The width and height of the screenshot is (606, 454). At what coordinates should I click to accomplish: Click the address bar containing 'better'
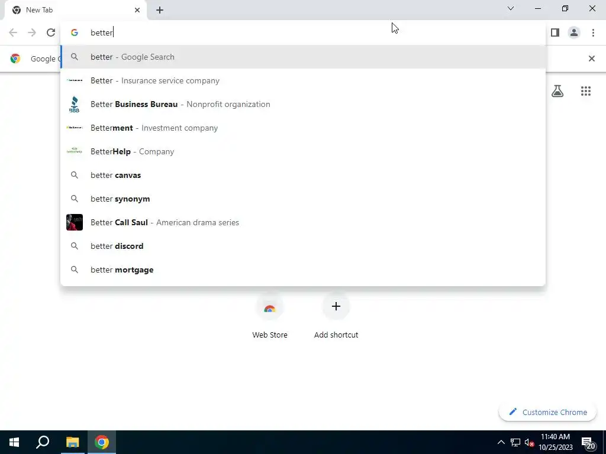(303, 33)
